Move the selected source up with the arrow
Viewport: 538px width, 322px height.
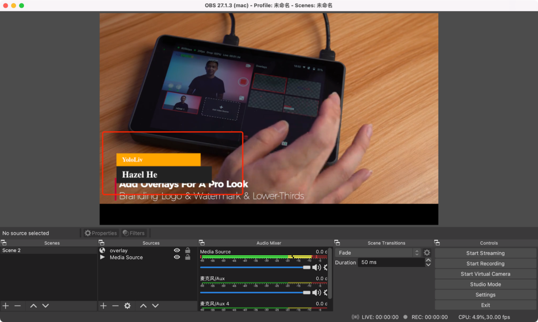tap(143, 305)
